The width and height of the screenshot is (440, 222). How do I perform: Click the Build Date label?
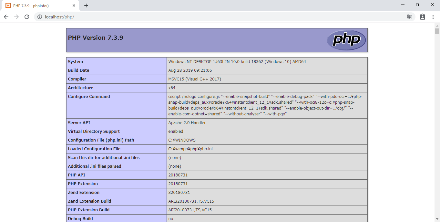[x=78, y=70]
